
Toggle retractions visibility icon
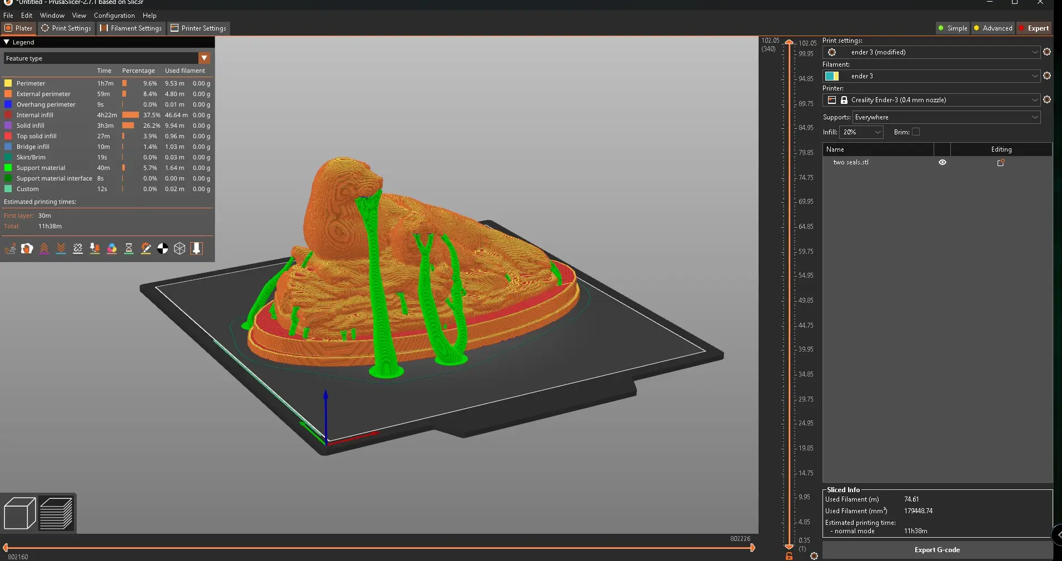point(44,249)
